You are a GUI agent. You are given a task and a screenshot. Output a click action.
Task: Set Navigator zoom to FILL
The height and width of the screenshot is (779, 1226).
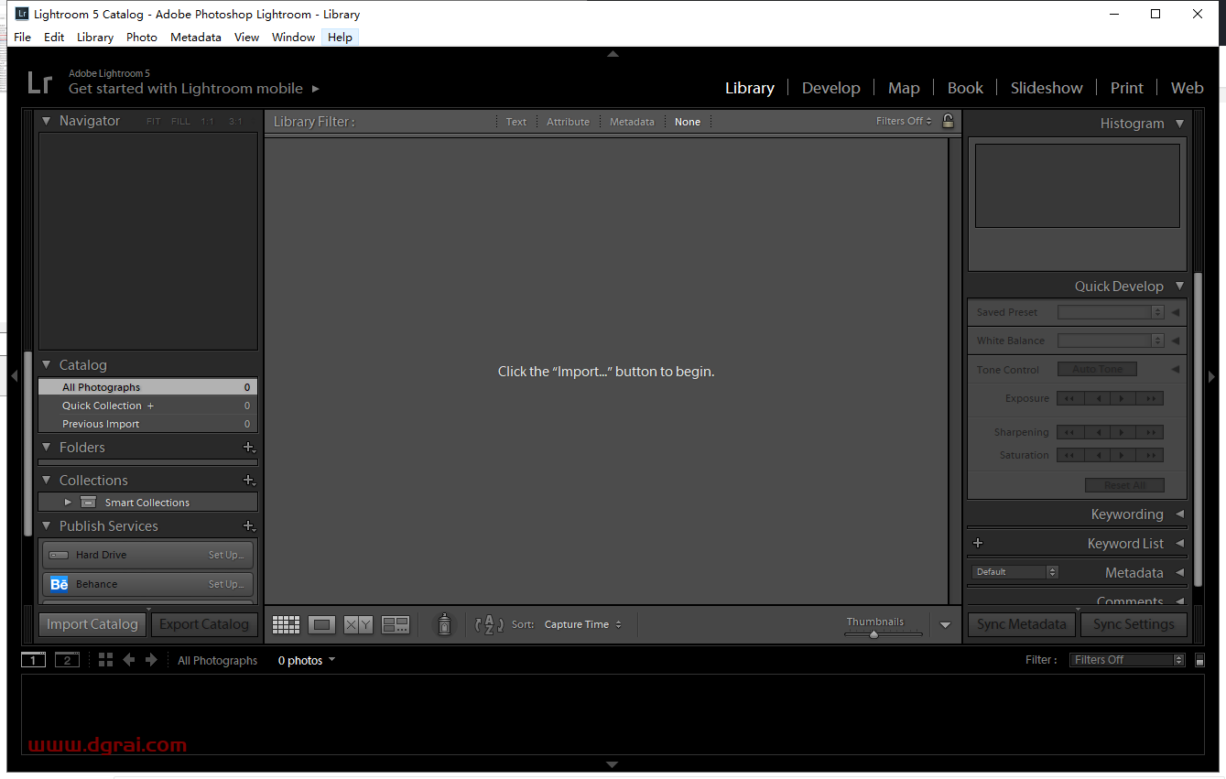click(179, 120)
